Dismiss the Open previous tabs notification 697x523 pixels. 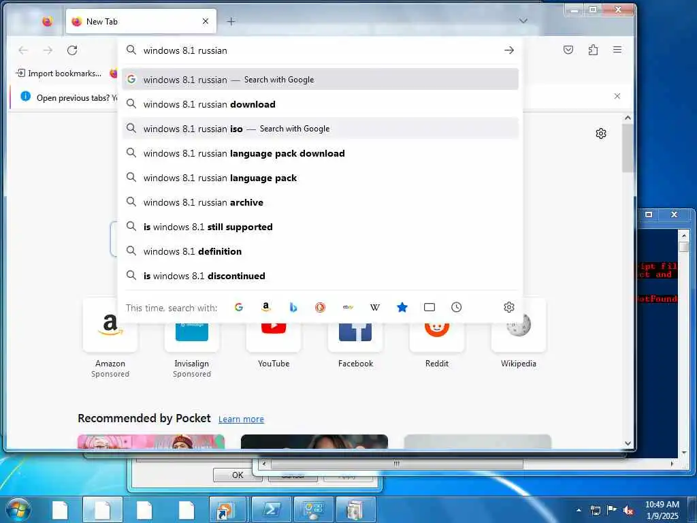coord(617,96)
